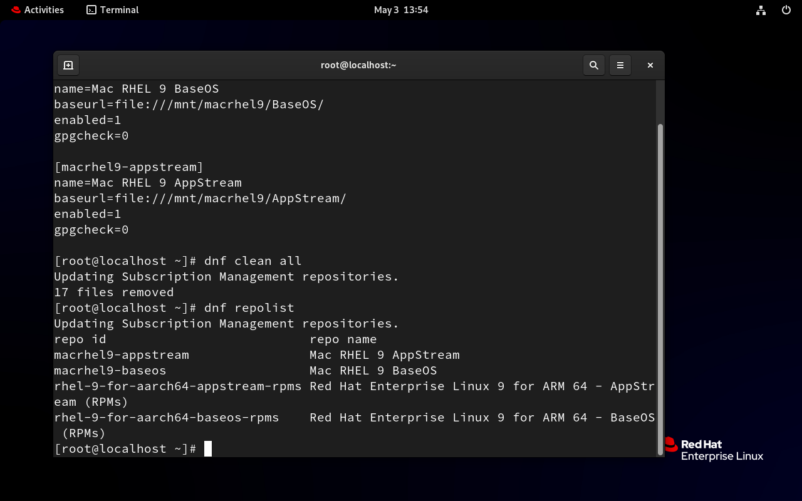Viewport: 802px width, 501px height.
Task: Click the Mac RHEL 9 AppStream repo name in repolist
Action: click(x=385, y=355)
